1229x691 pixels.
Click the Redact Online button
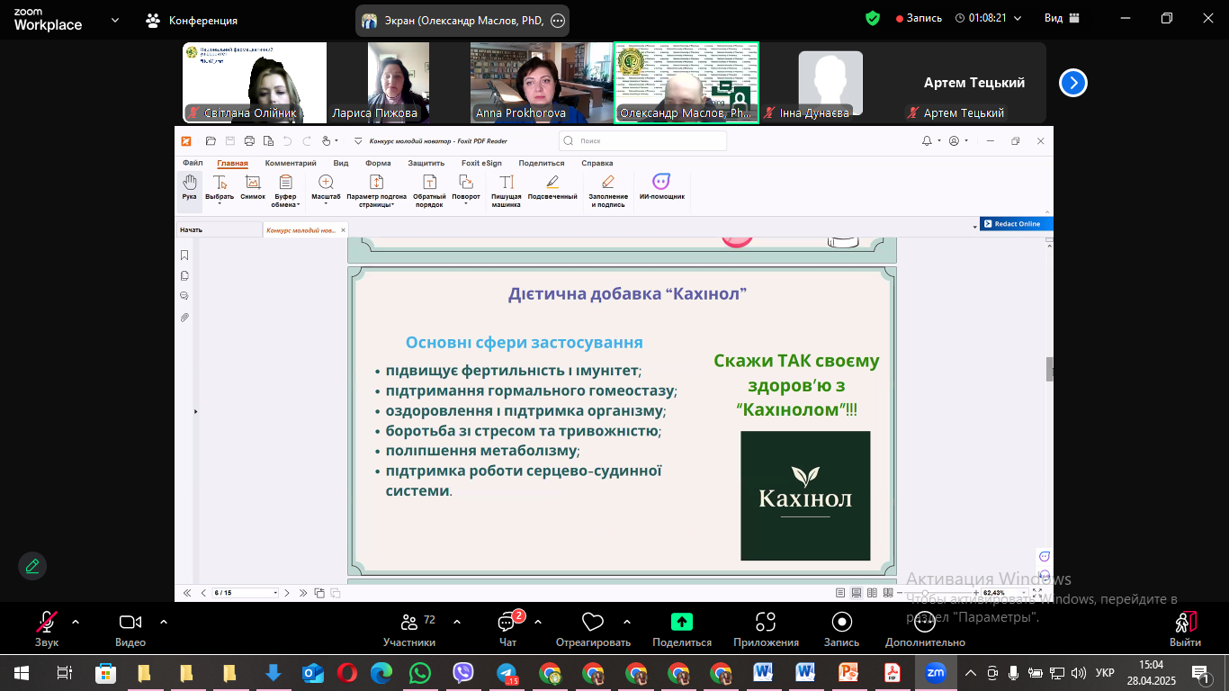pos(1016,224)
